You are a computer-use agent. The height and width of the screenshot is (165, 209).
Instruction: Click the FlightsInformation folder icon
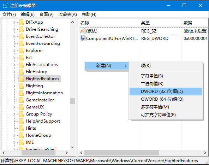point(21,93)
